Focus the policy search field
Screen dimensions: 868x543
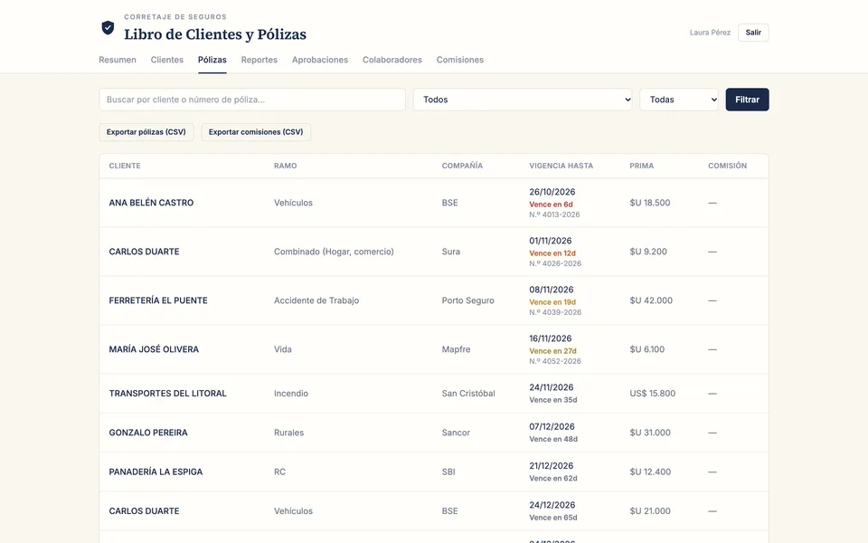(x=252, y=100)
